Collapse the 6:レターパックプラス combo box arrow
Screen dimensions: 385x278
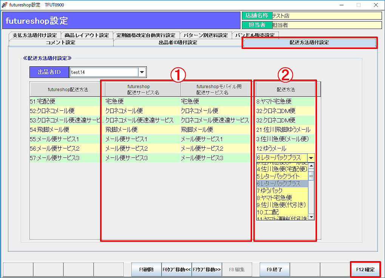tap(311, 158)
